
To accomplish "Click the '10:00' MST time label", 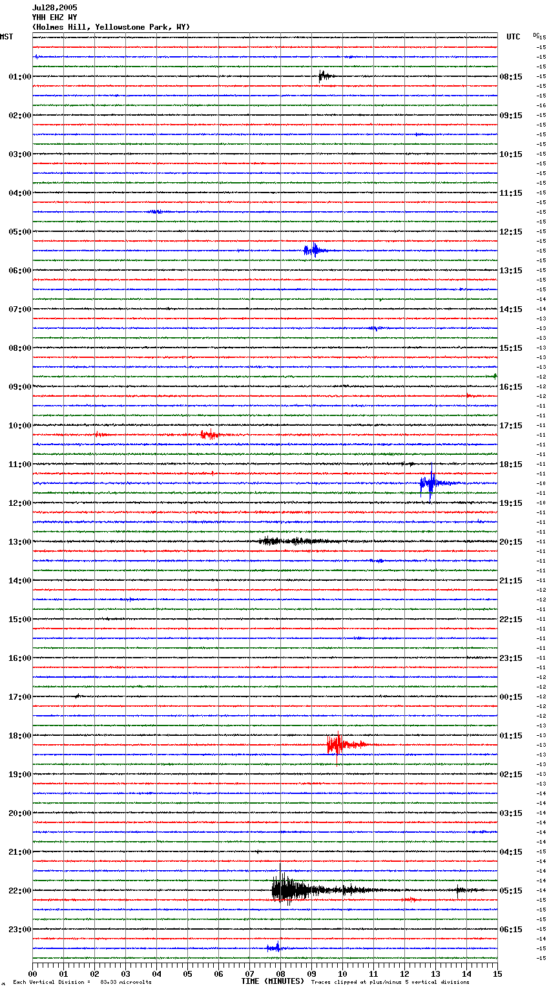I will point(19,426).
